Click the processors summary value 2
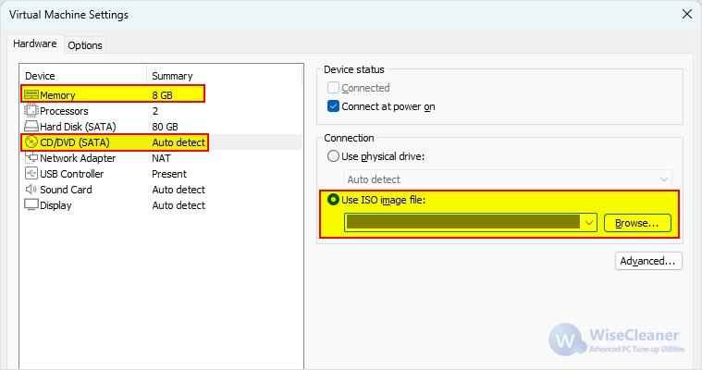This screenshot has width=702, height=370. (154, 111)
